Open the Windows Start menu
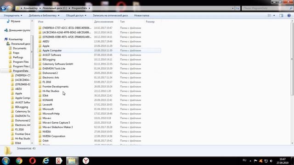 [6, 161]
